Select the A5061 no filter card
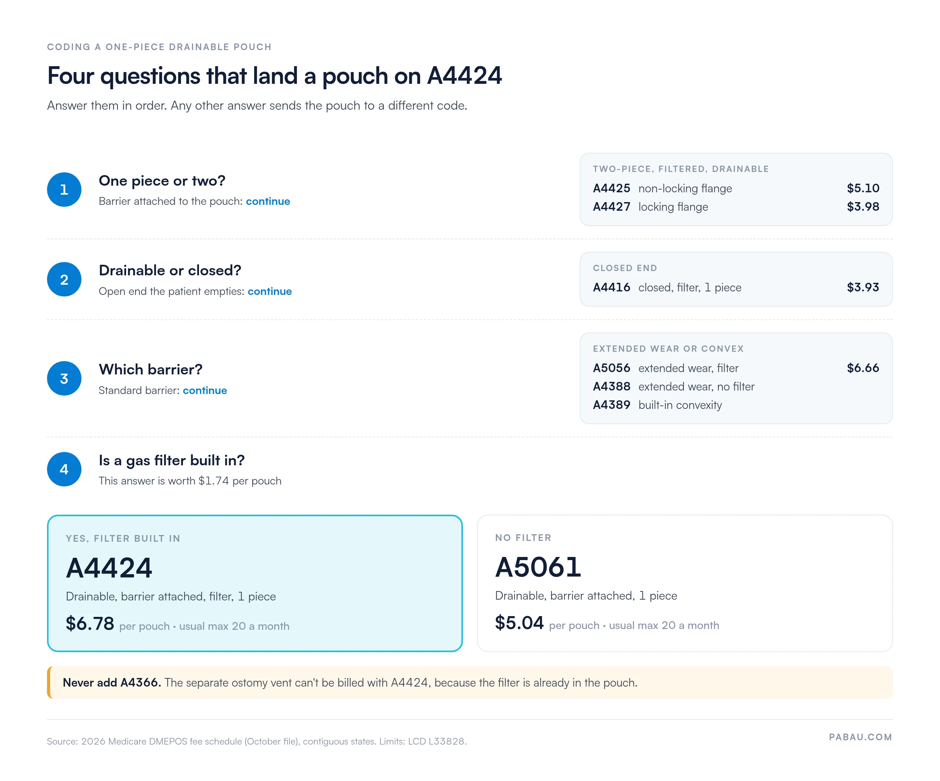This screenshot has height=781, width=940. [685, 583]
